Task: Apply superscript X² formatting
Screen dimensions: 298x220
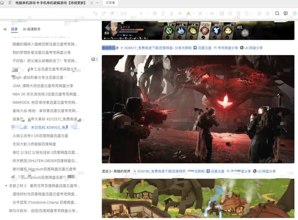Action: [200, 13]
